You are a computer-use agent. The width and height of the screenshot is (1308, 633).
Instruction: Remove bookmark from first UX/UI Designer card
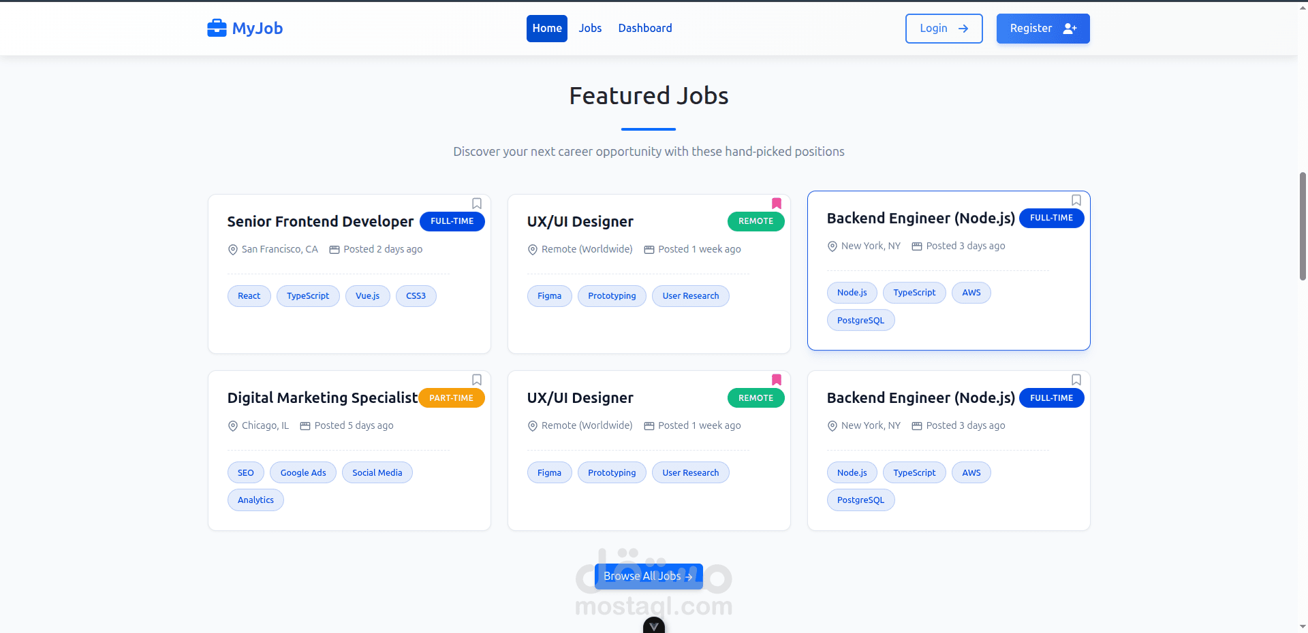click(777, 204)
